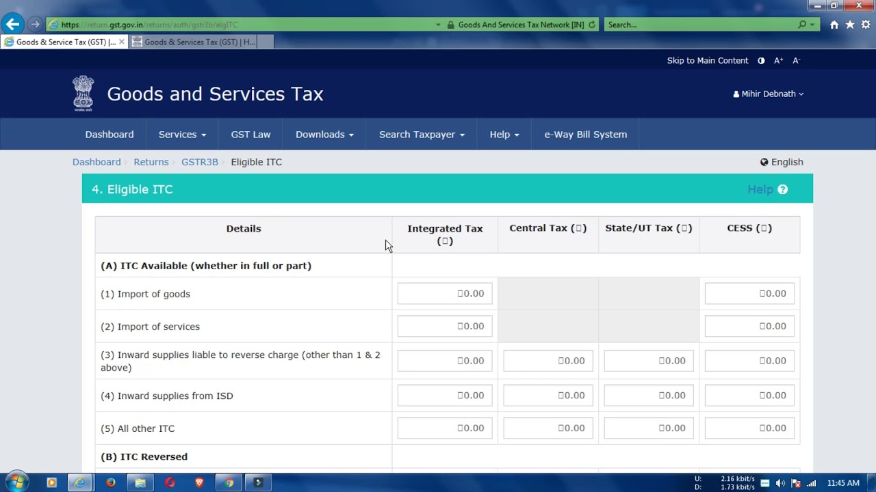Open Favorites star icon
Viewport: 876px width, 492px height.
850,25
